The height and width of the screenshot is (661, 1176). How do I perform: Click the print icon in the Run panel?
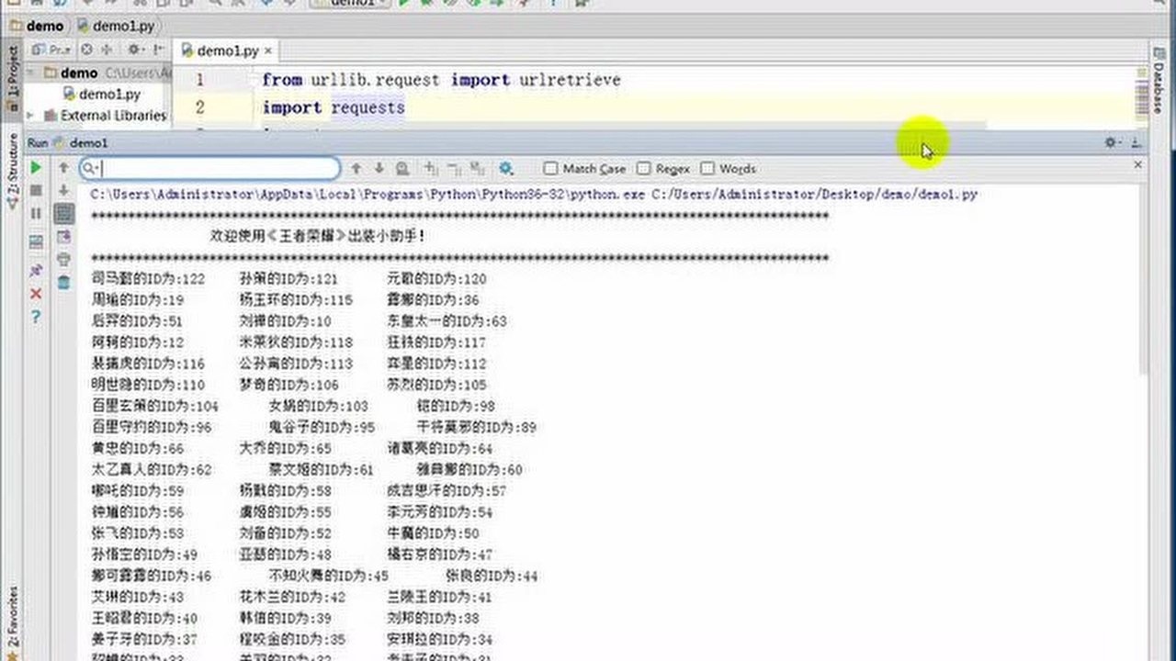(63, 260)
